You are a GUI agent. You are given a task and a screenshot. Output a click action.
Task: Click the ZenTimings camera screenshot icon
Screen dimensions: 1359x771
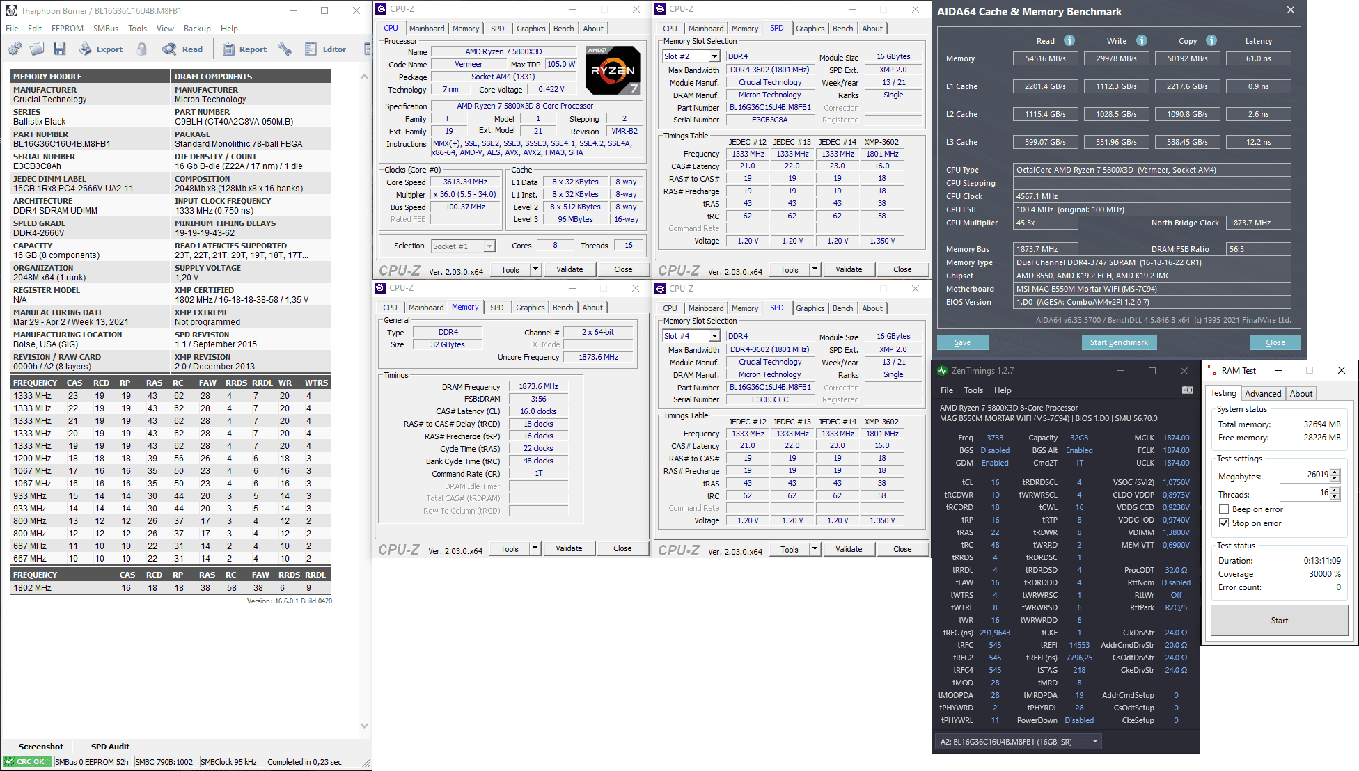1187,390
